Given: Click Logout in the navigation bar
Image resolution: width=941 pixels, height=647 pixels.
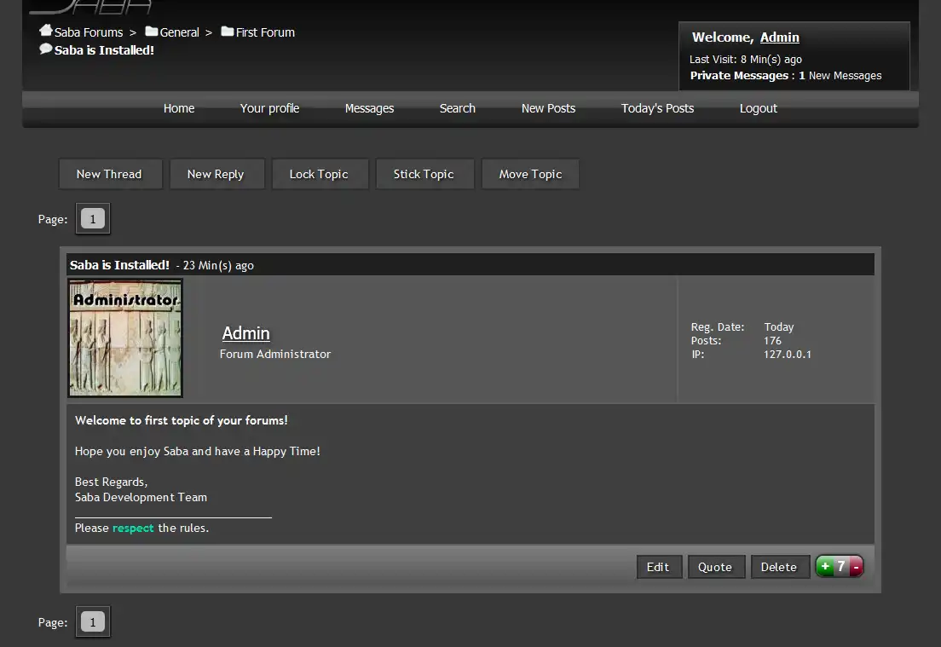Looking at the screenshot, I should (x=758, y=108).
